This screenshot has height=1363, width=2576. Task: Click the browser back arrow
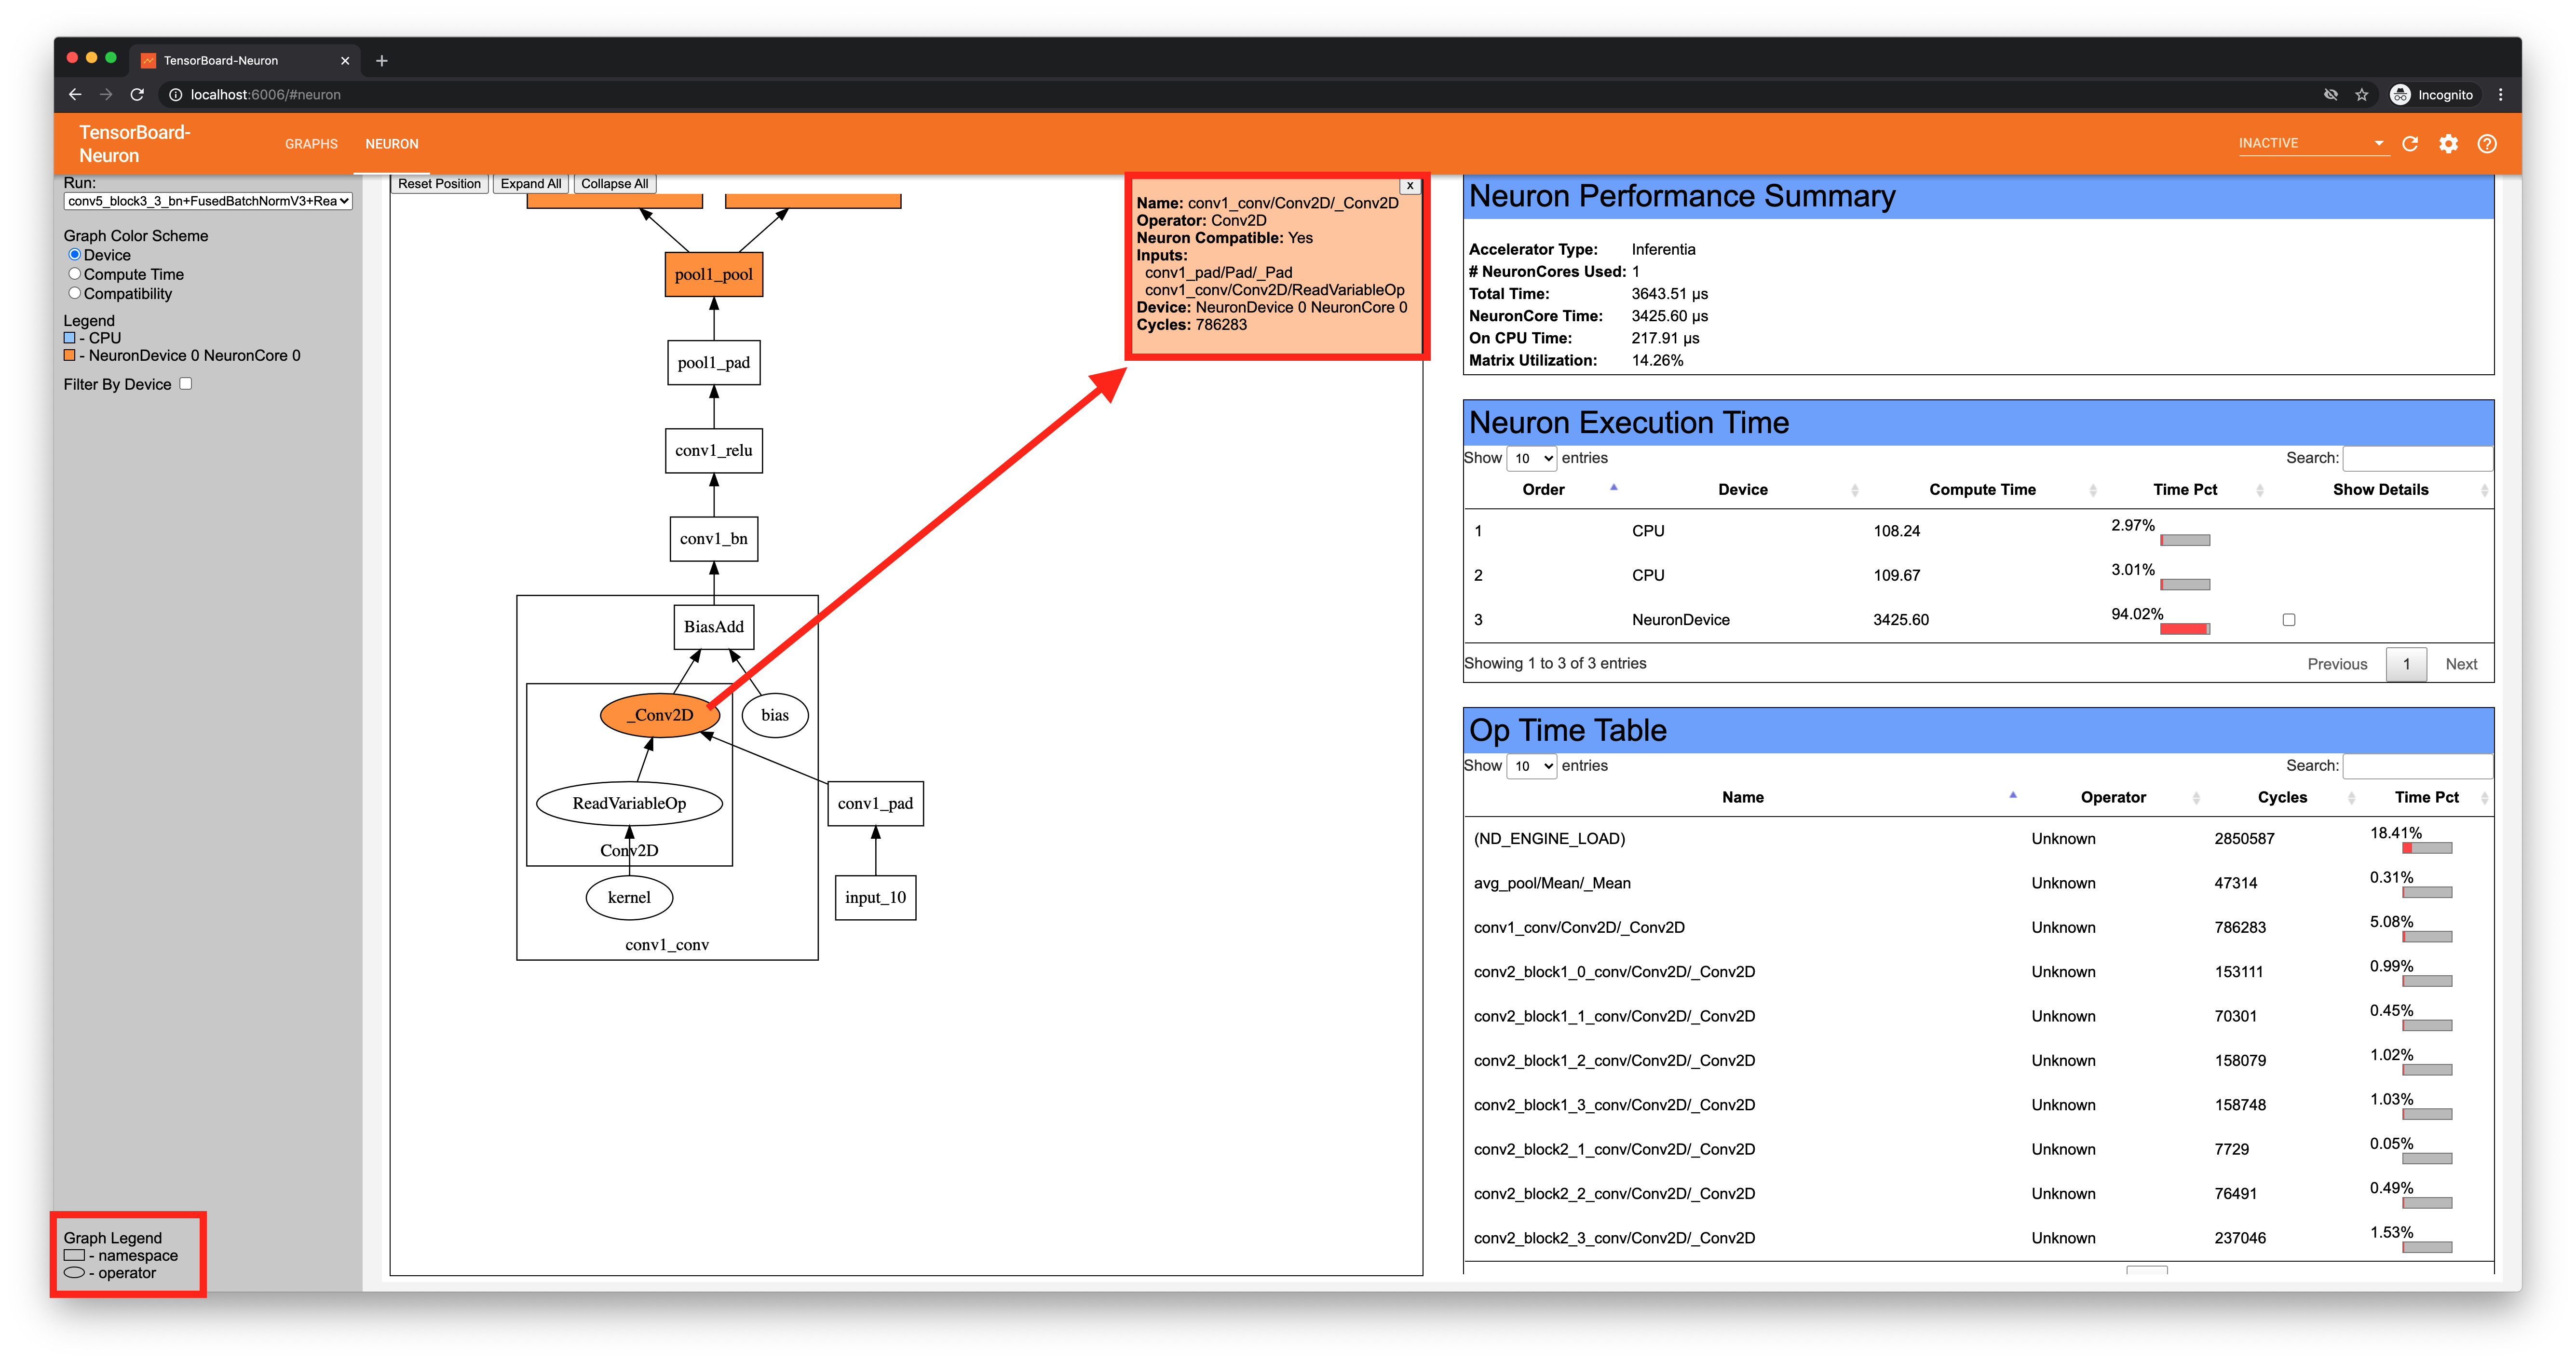[x=75, y=95]
